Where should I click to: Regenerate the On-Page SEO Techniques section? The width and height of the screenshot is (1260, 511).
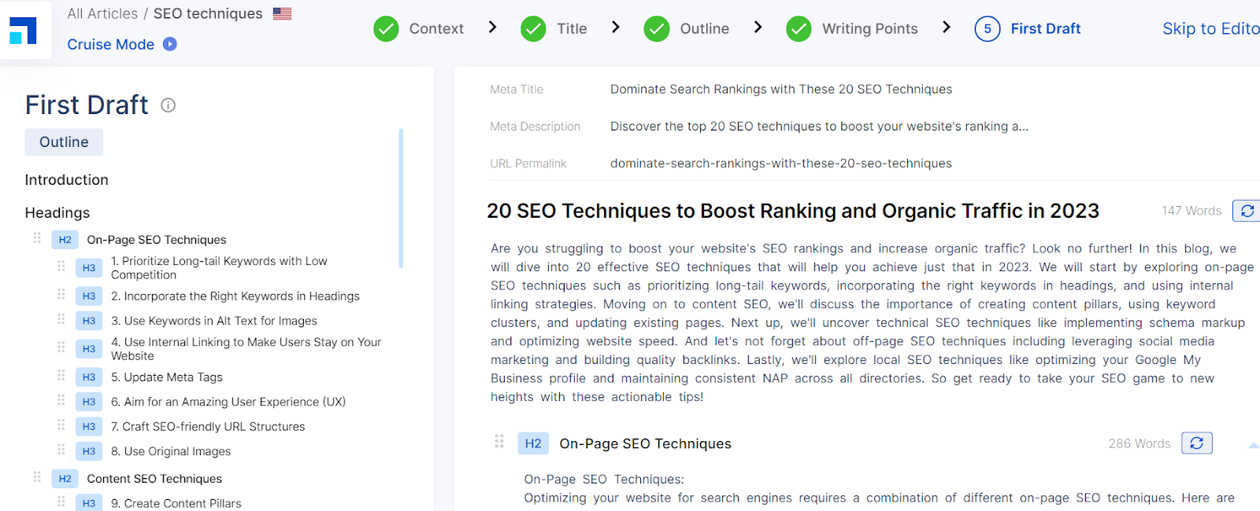point(1196,443)
